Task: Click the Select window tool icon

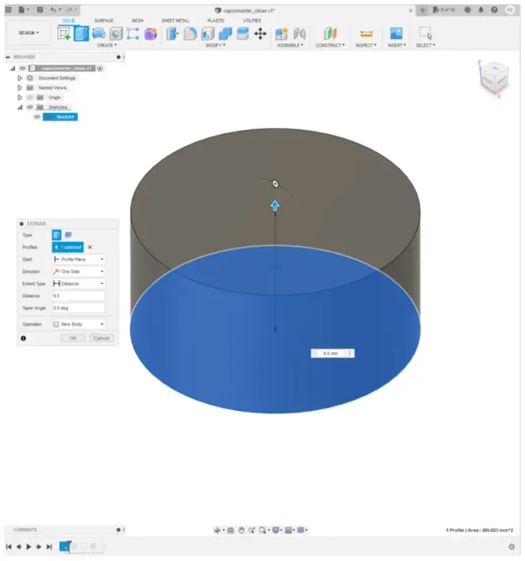Action: [x=425, y=33]
